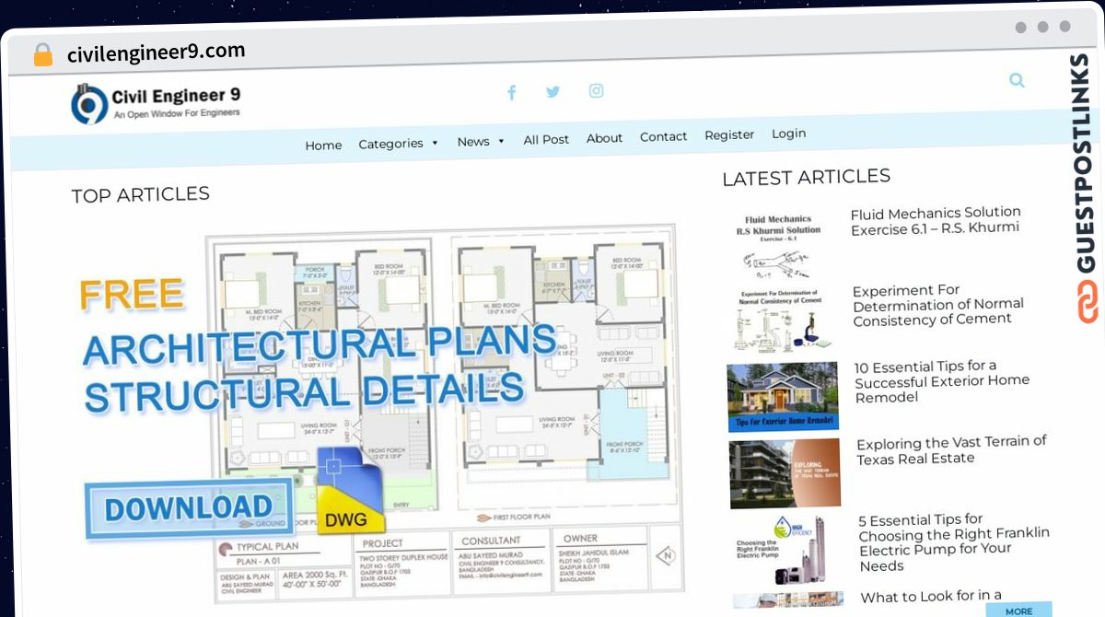Click the LATEST ARTICLES heading
Image resolution: width=1105 pixels, height=617 pixels.
coord(807,177)
